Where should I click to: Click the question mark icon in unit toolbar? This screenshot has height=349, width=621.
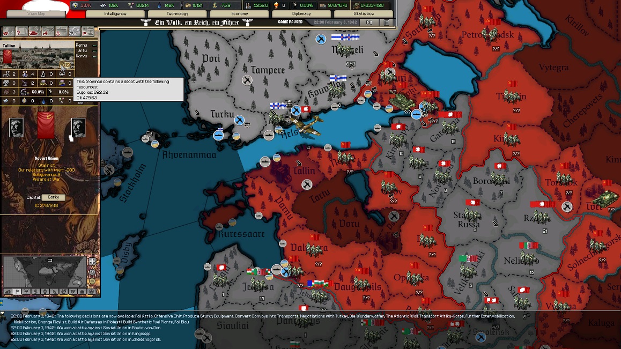click(21, 32)
